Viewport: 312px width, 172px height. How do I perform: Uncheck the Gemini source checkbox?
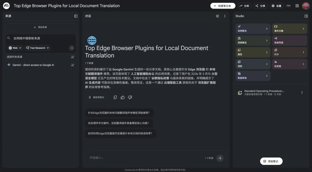pos(73,65)
